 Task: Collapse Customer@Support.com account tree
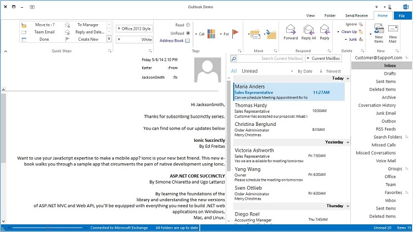click(x=407, y=58)
